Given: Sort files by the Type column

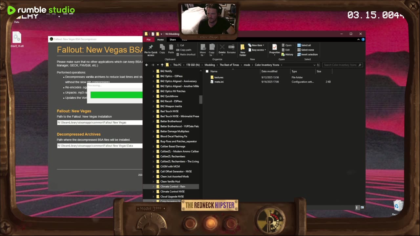Looking at the screenshot, I should 294,71.
